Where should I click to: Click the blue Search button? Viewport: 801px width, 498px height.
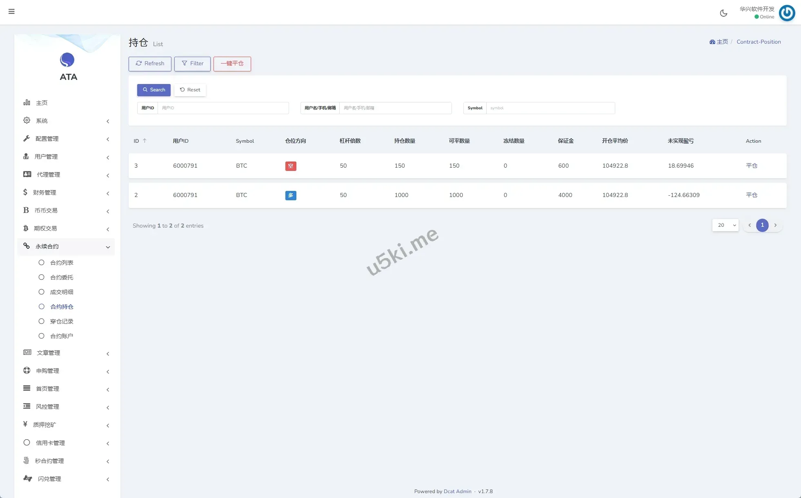(154, 90)
